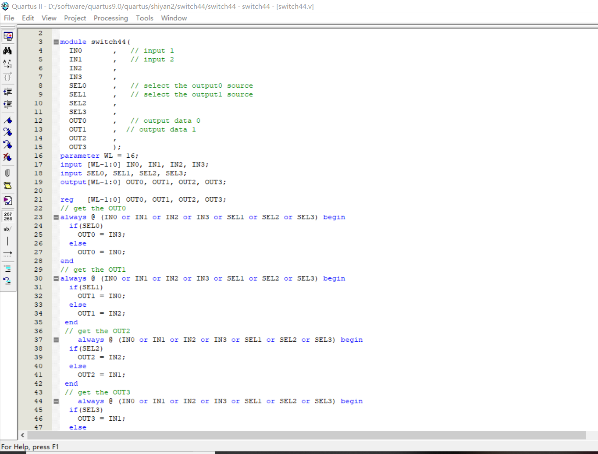This screenshot has width=598, height=454.
Task: Click the vertical line column guide icon
Action: pos(7,241)
